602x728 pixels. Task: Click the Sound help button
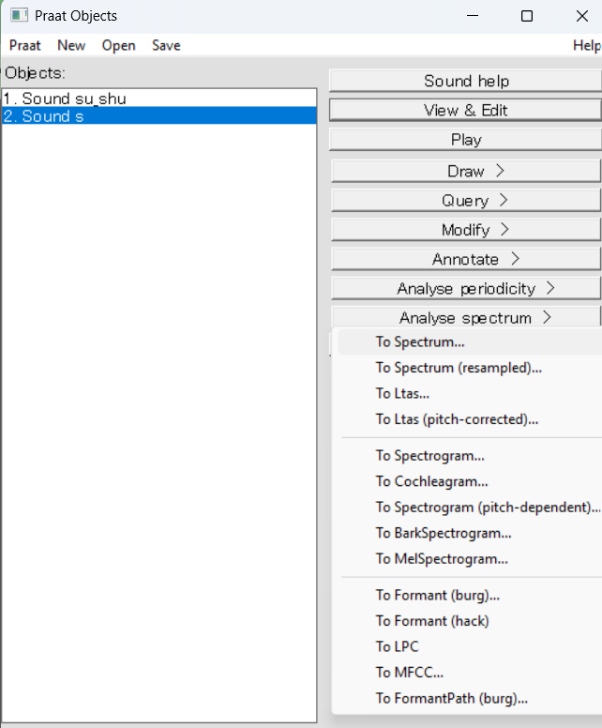coord(465,81)
